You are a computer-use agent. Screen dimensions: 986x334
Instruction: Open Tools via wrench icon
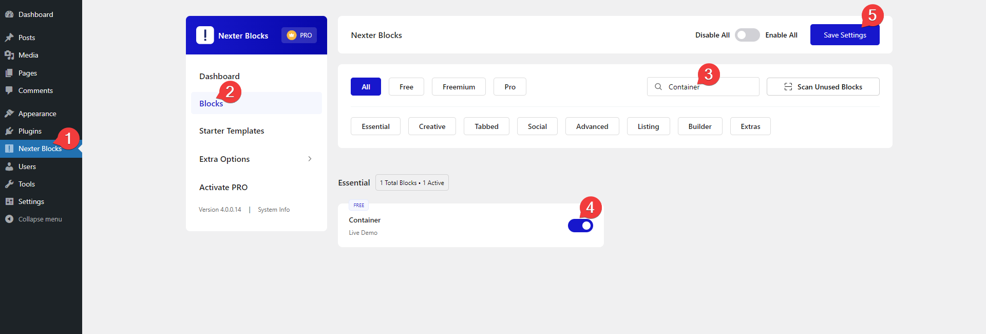tap(9, 184)
